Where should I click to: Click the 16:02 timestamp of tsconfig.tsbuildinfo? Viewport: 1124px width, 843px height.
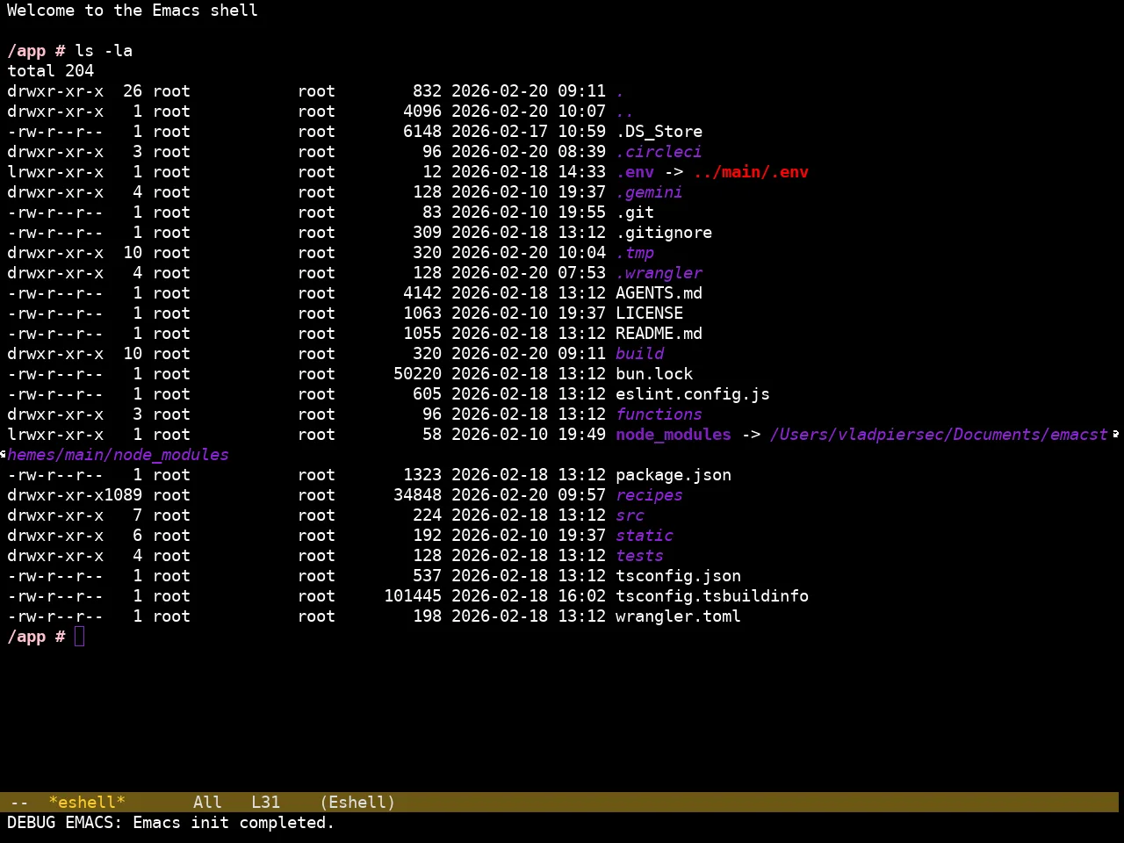(581, 596)
